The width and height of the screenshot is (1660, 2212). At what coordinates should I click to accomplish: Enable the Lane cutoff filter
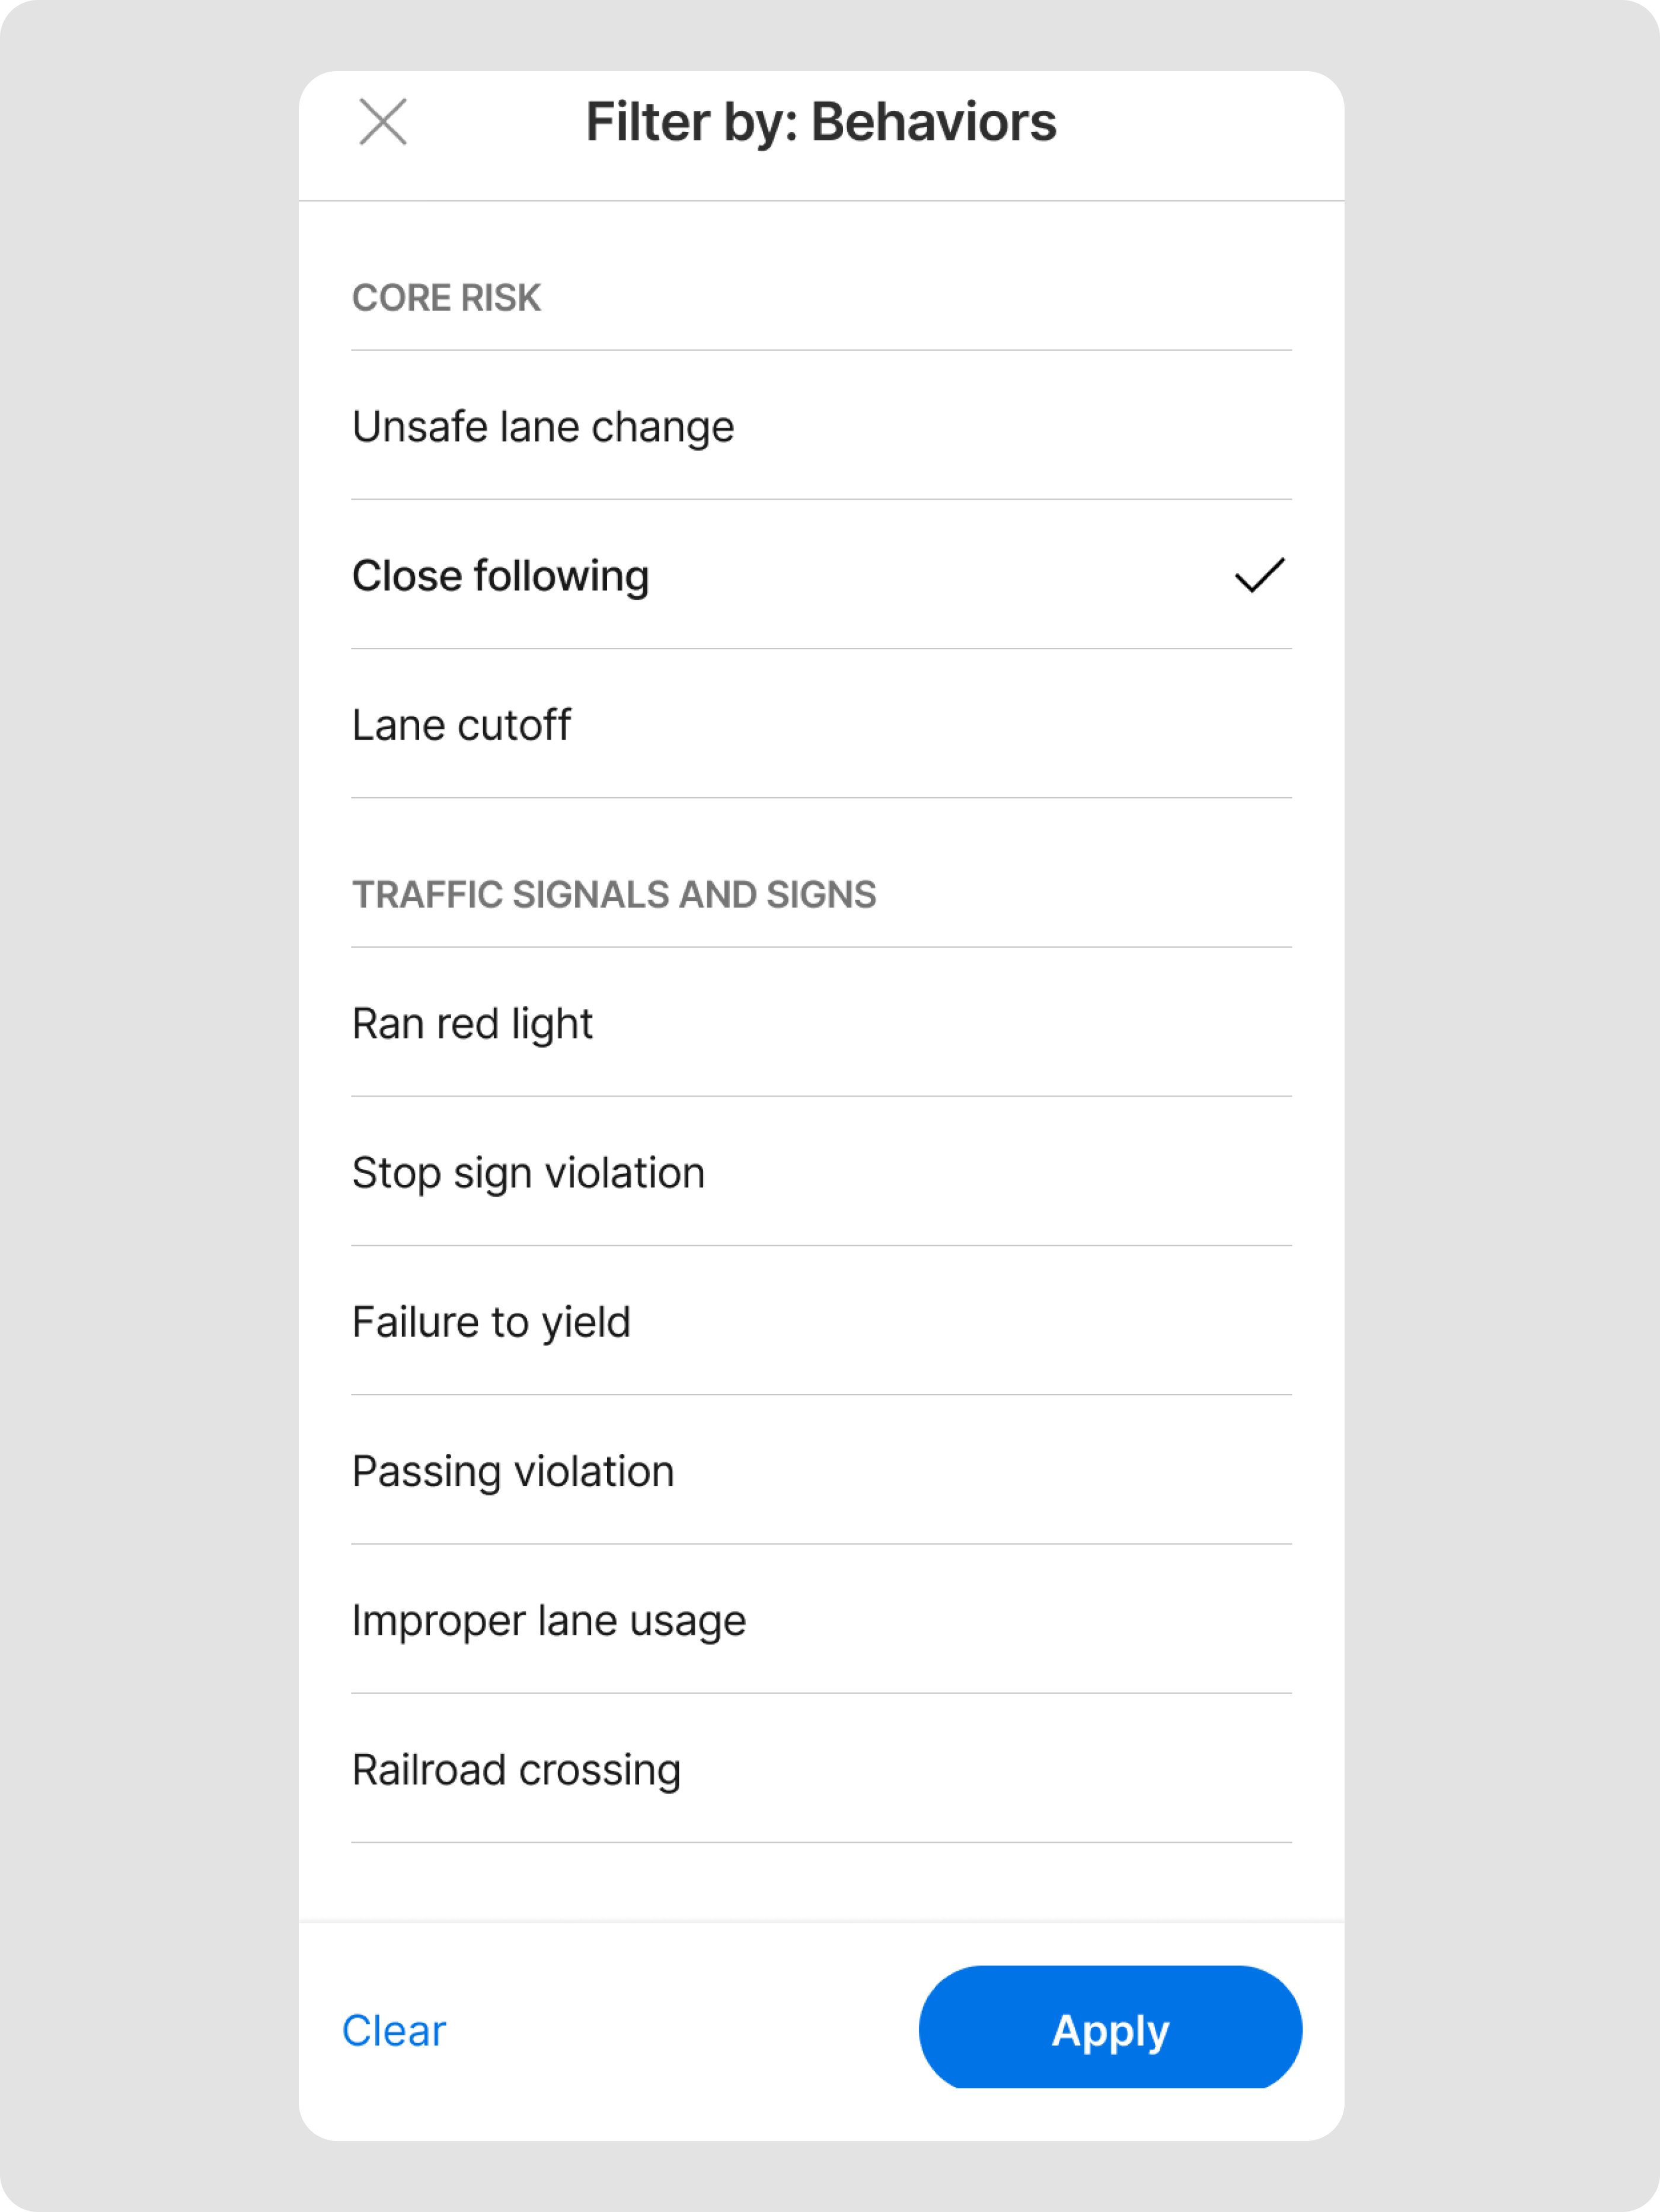(461, 725)
